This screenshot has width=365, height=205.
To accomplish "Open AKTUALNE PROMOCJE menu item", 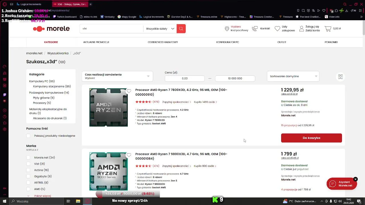I will 96,42.
